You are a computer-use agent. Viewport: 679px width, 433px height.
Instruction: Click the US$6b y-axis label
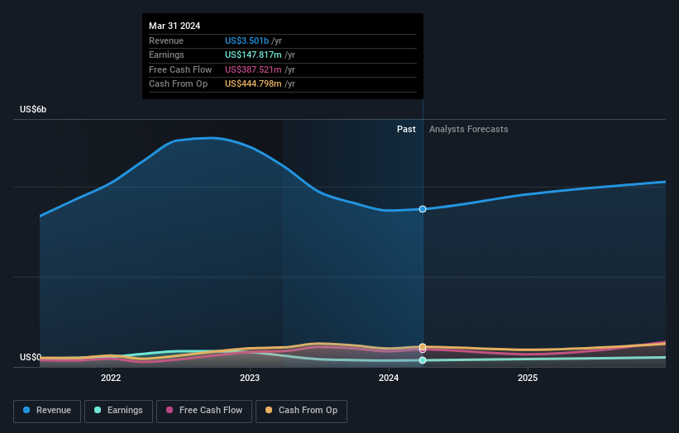[x=33, y=109]
